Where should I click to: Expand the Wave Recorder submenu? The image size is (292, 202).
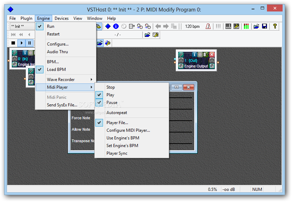tap(66, 79)
